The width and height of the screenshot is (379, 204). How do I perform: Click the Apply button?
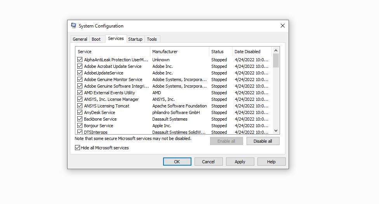point(240,162)
